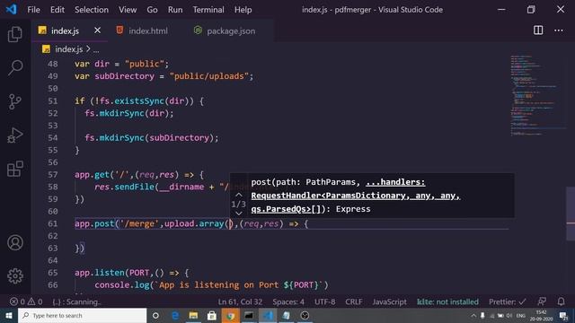The height and width of the screenshot is (323, 575).
Task: Open the View menu
Action: click(x=128, y=10)
